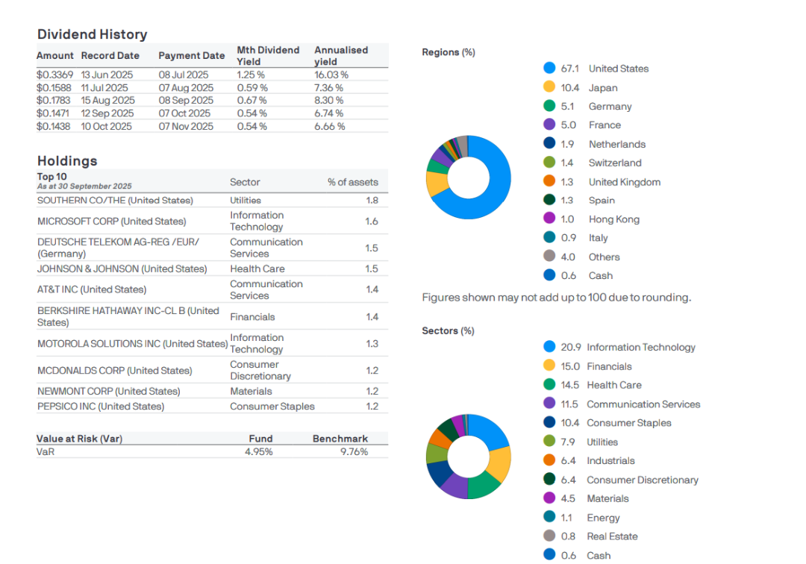The image size is (806, 564).
Task: Click the Dividend History heading
Action: [x=92, y=34]
